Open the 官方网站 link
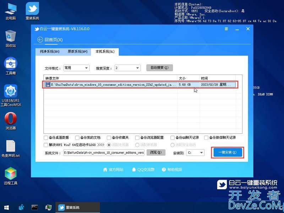The image size is (284, 213). point(113,170)
